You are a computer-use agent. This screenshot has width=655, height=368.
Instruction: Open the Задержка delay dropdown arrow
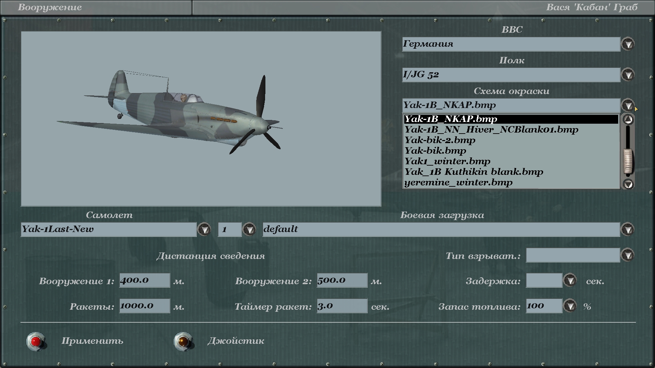(x=570, y=281)
